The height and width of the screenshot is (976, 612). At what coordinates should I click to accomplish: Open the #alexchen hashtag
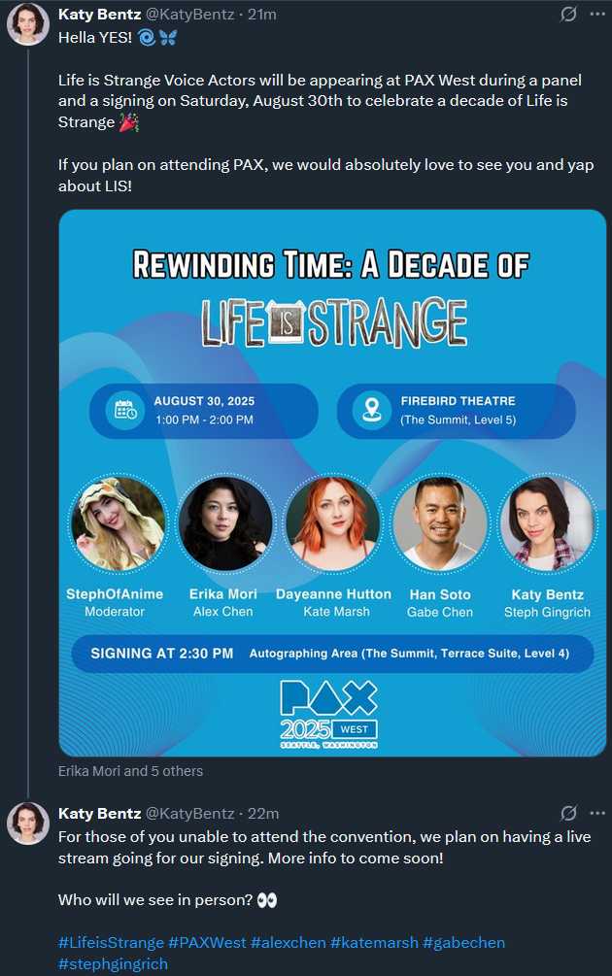pos(289,942)
